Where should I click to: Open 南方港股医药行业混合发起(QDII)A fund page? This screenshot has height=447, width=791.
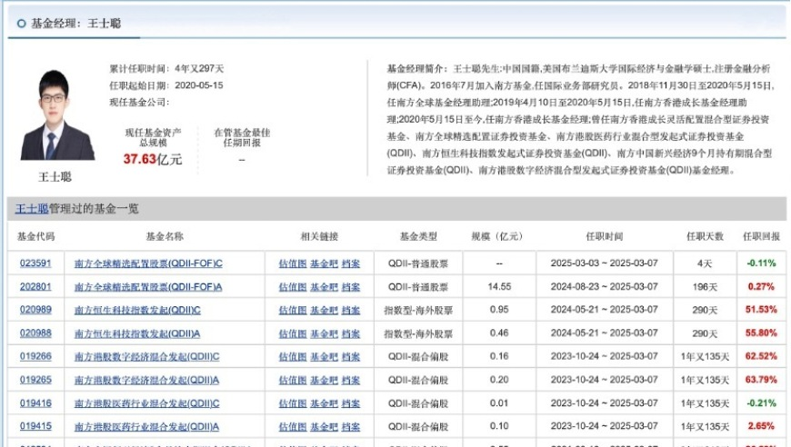[146, 427]
